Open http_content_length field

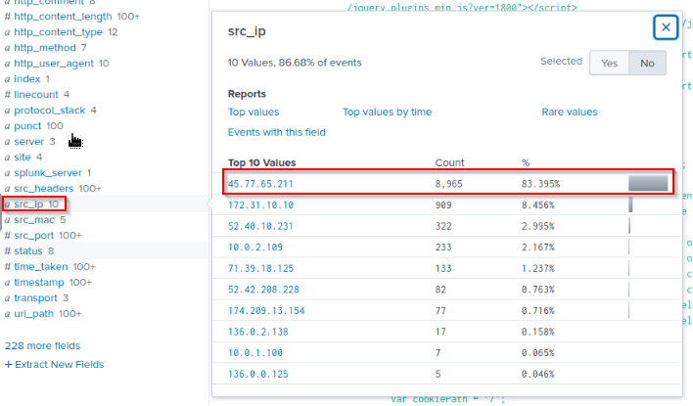(x=63, y=17)
